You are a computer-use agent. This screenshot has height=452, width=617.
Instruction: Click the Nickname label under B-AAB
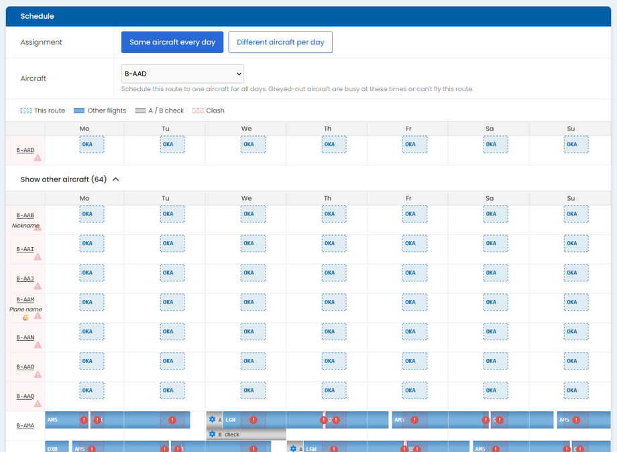25,226
